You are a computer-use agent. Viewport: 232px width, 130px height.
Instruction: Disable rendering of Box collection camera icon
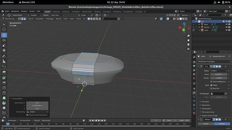(x=229, y=22)
